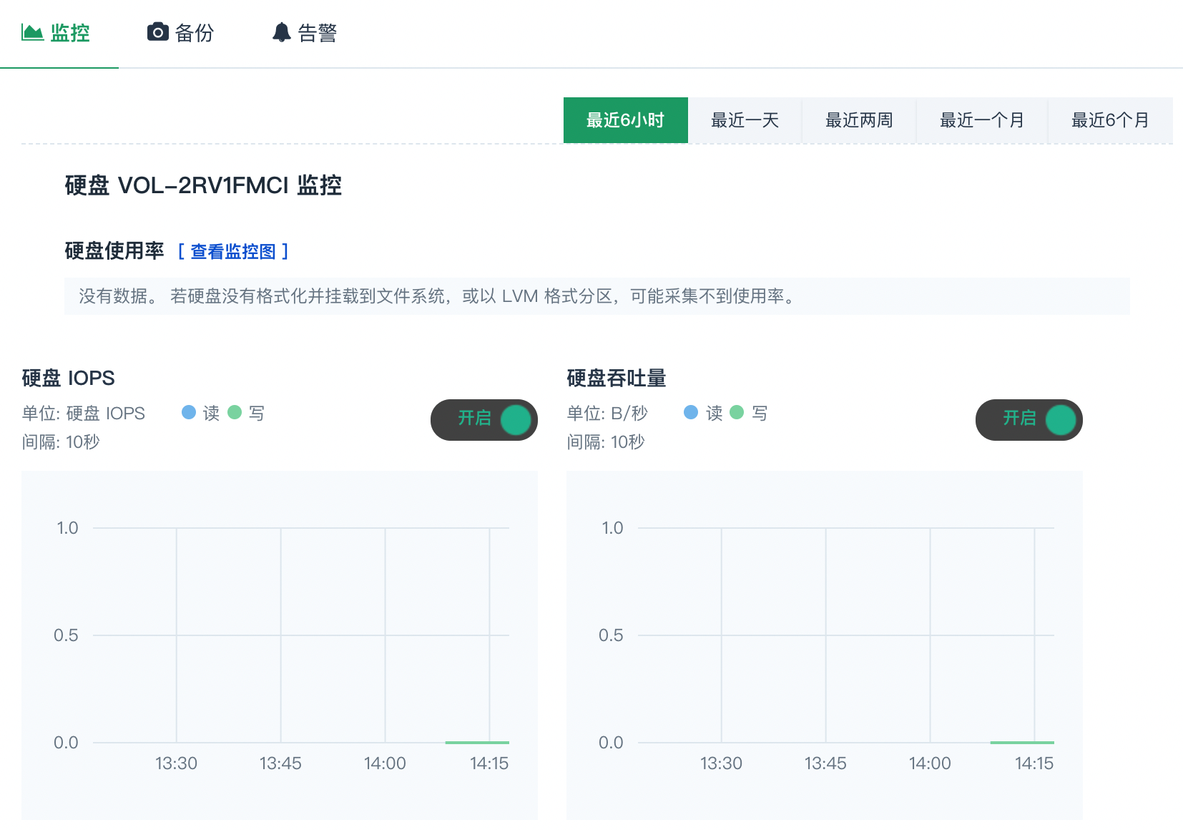Viewport: 1183px width, 830px height.
Task: Switch to the 备份 tab
Action: pyautogui.click(x=181, y=33)
